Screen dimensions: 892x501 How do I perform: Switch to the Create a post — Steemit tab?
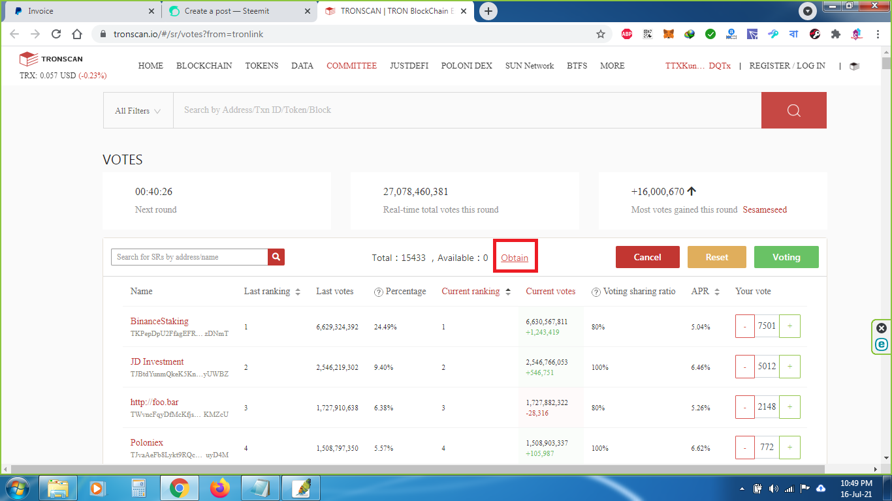click(239, 11)
